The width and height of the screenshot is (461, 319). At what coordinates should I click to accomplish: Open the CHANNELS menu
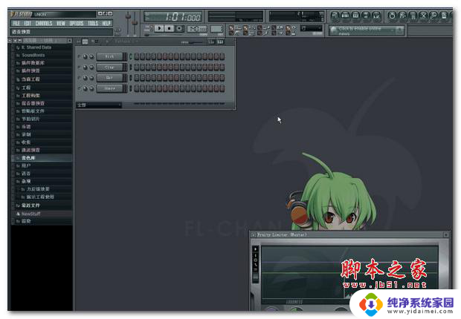point(44,24)
